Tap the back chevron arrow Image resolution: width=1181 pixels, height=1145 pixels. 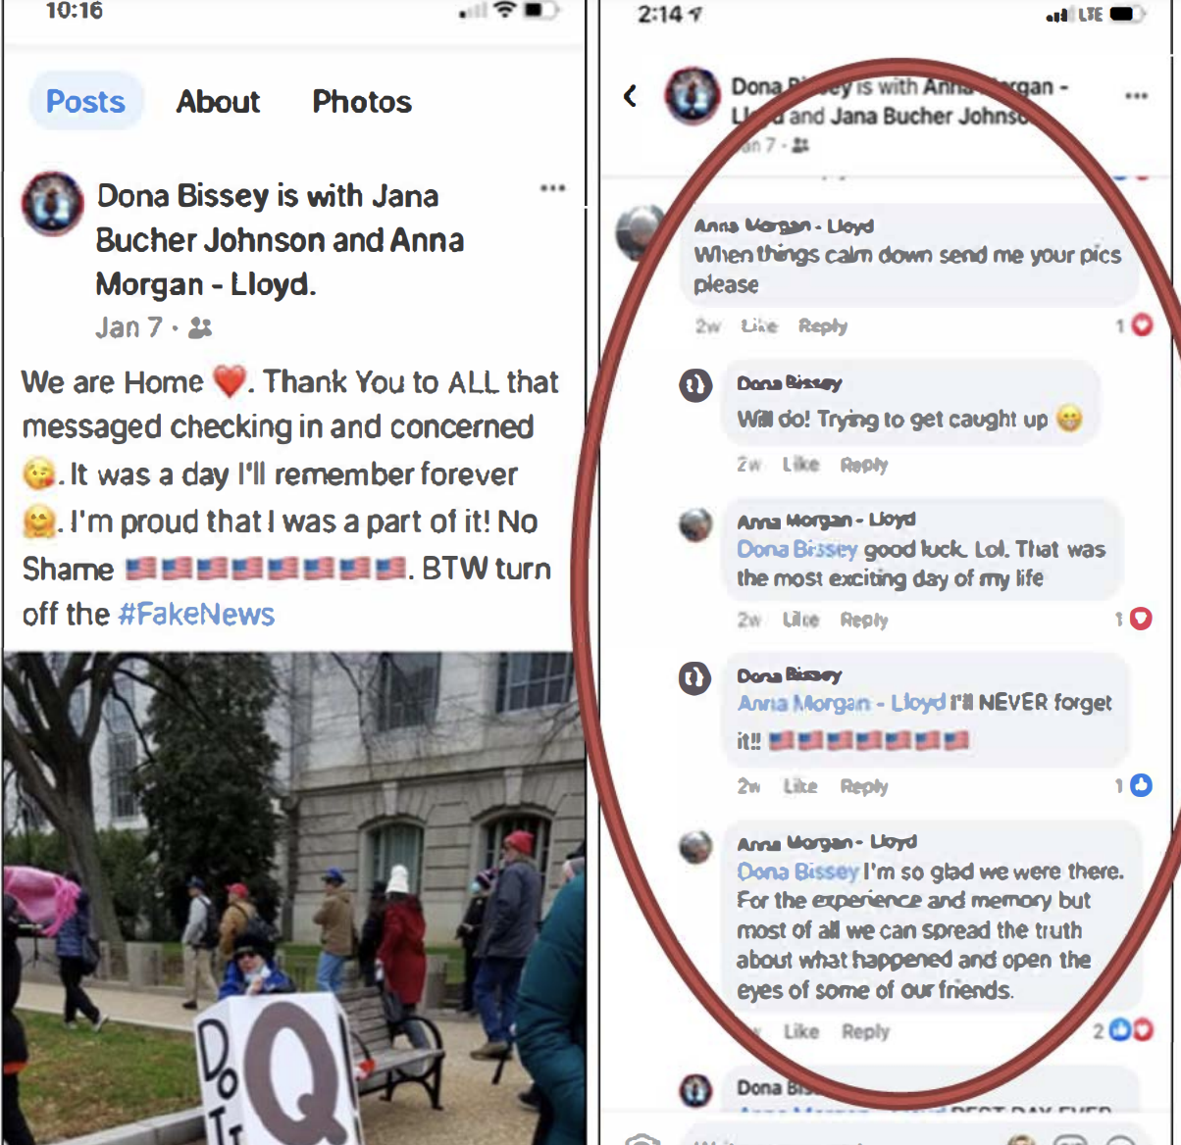point(631,95)
